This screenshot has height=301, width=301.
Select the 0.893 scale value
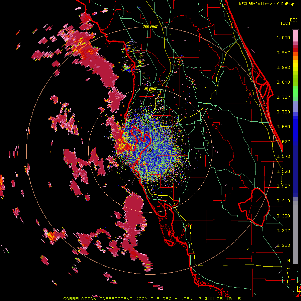tap(283, 67)
